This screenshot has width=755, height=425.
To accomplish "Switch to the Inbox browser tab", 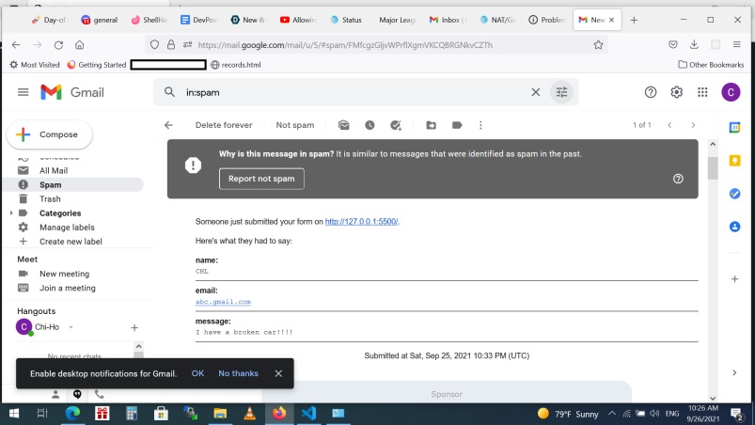I will click(448, 20).
